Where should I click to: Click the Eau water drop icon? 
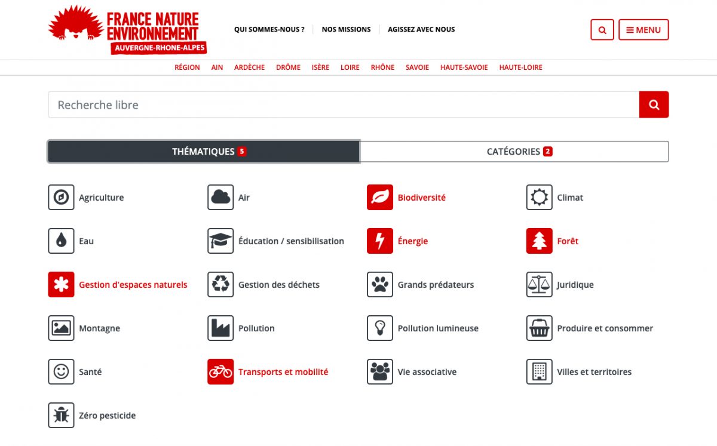[61, 241]
